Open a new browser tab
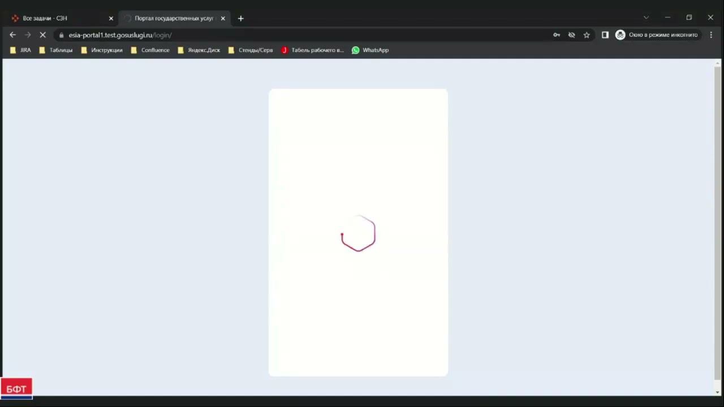 (240, 18)
